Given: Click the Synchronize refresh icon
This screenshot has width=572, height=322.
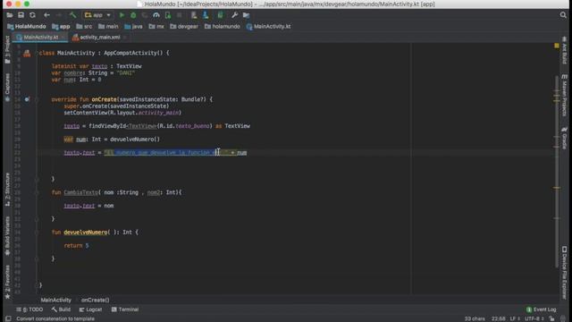Looking at the screenshot, I should coord(32,15).
